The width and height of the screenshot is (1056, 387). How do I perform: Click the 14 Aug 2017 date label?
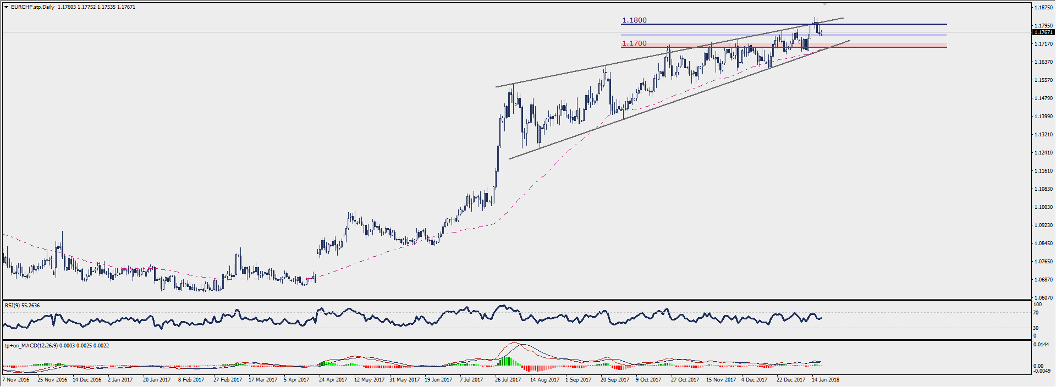pos(544,380)
